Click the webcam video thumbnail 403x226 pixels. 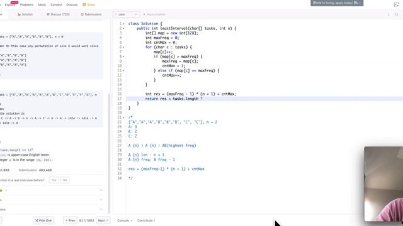pos(383,184)
